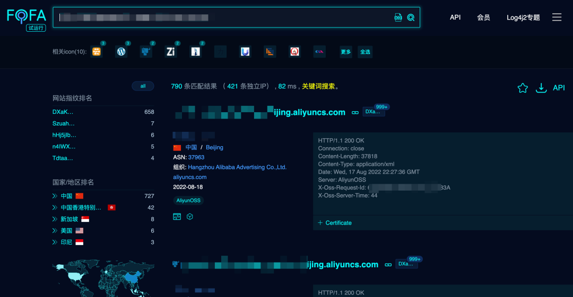Click the cube product icon
573x297 pixels.
coord(189,217)
